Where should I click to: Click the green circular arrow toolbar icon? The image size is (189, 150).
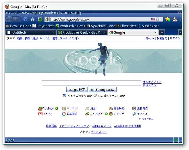[x=40, y=19]
